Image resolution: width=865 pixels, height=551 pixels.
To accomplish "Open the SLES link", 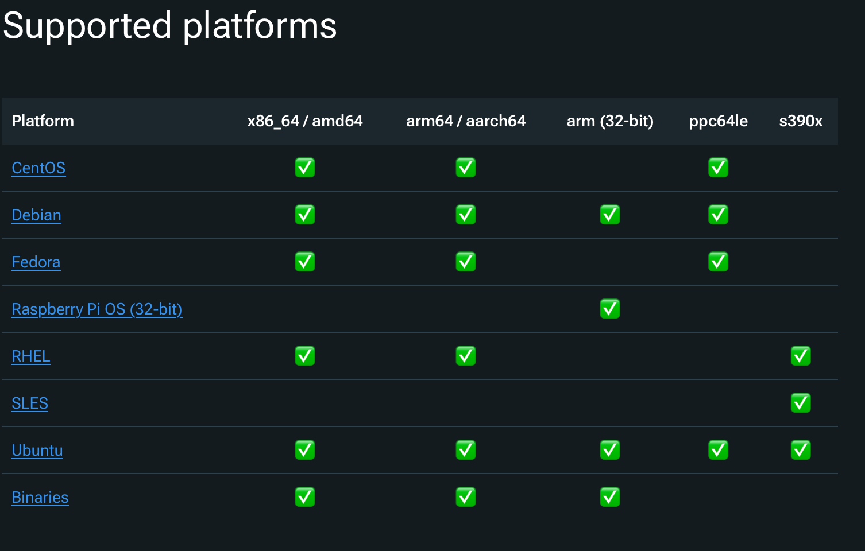I will [30, 403].
